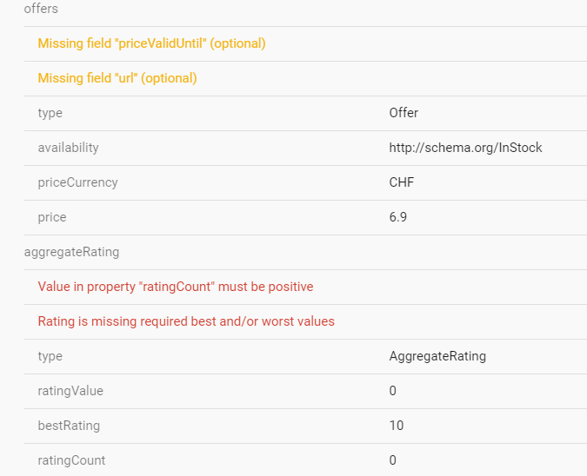The image size is (587, 476).
Task: Select the aggregateRating section header
Action: click(x=71, y=252)
